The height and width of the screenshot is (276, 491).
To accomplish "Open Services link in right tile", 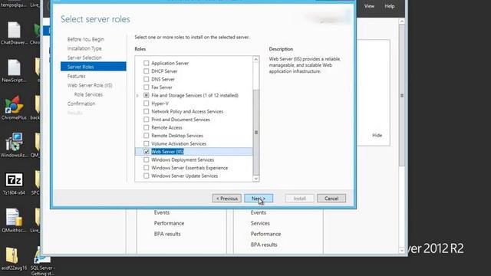I will coord(260,223).
